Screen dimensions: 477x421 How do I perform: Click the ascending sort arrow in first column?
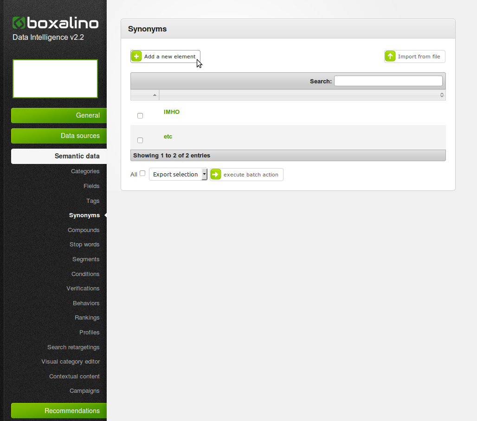tap(155, 95)
